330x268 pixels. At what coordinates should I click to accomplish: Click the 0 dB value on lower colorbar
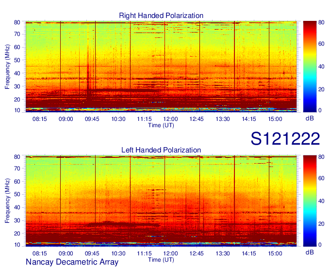pos(320,245)
